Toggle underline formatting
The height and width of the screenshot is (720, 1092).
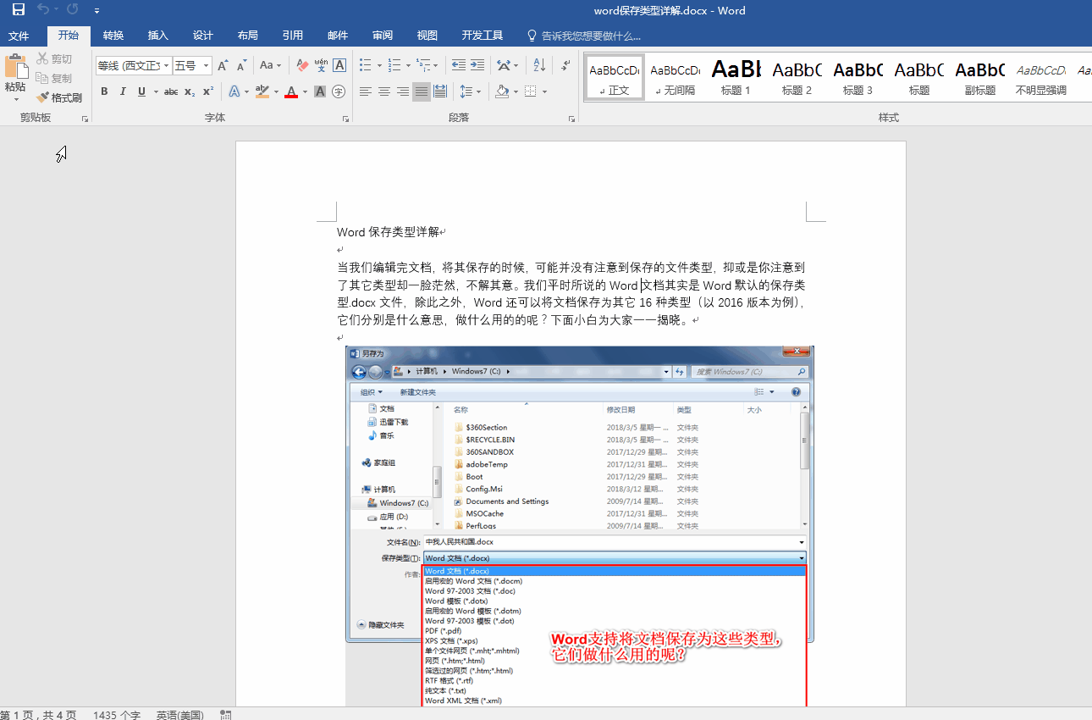(x=141, y=91)
